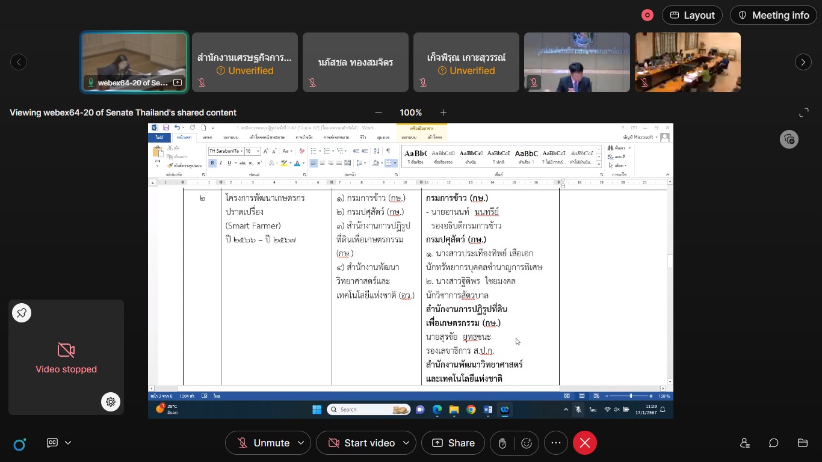Screen dimensions: 822x462
Task: Toggle Bold formatting in Word
Action: 212,163
